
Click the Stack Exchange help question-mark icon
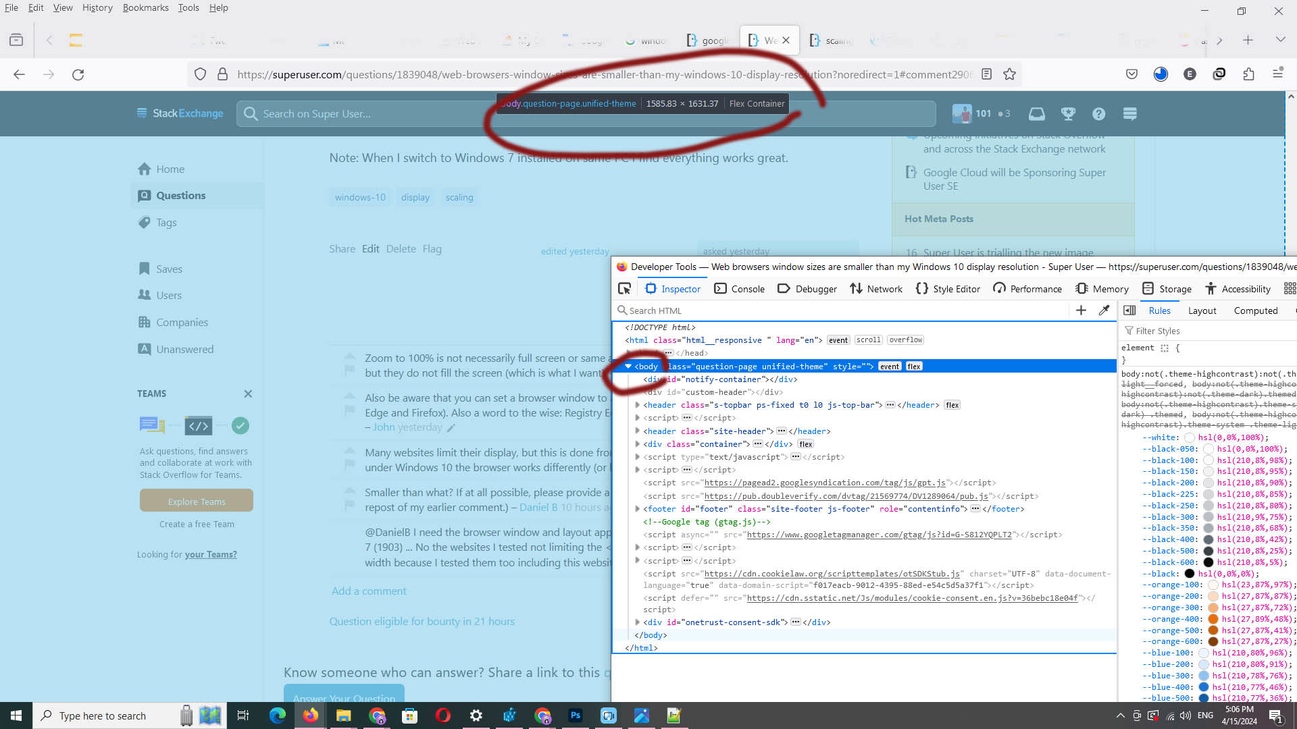tap(1099, 114)
